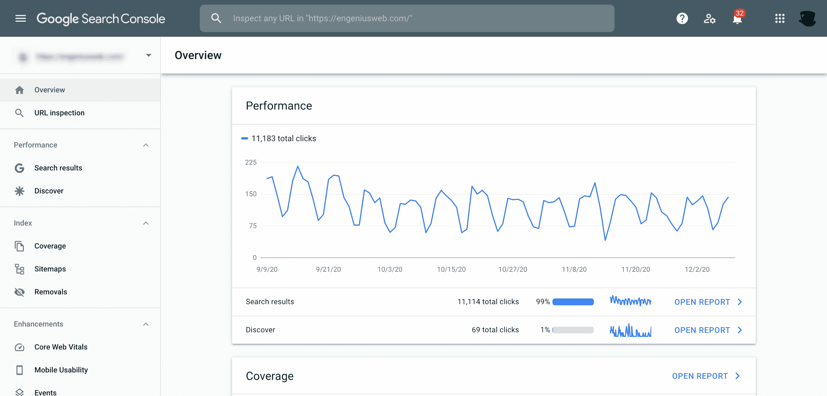Screen dimensions: 827x396
Task: Open the Mobile Usability report
Action: [61, 370]
